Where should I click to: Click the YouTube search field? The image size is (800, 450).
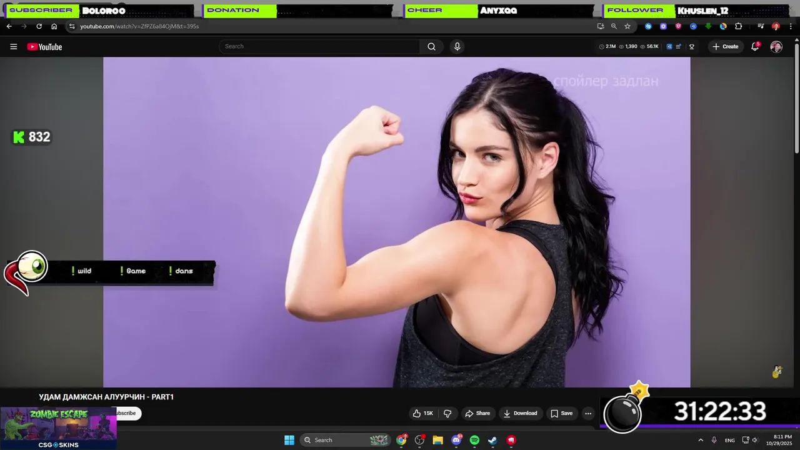click(x=319, y=46)
